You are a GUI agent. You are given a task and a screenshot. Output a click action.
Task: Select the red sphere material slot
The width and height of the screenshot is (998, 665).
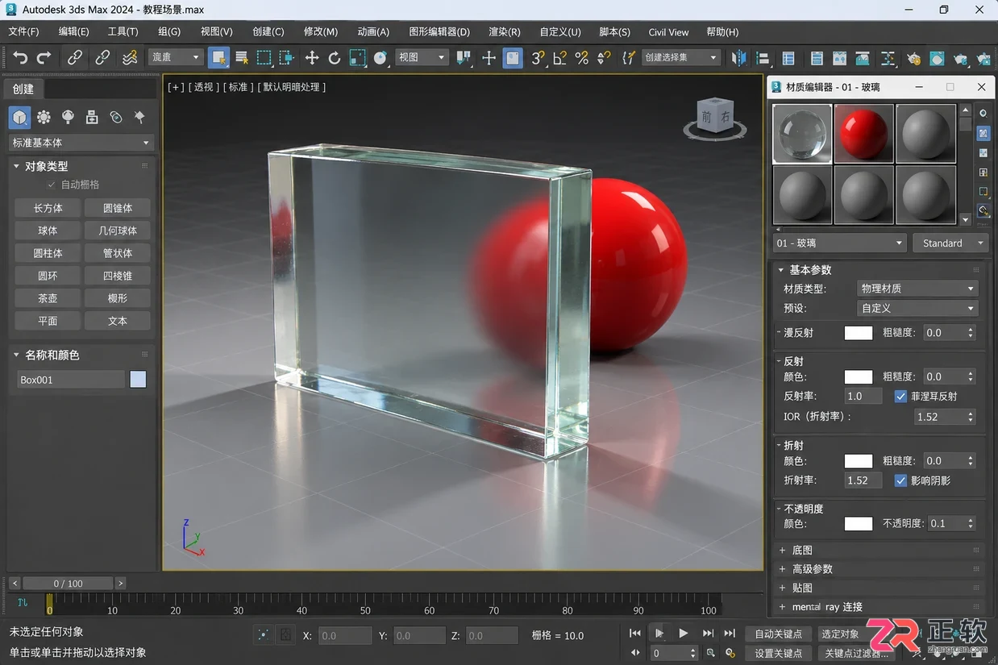(864, 134)
